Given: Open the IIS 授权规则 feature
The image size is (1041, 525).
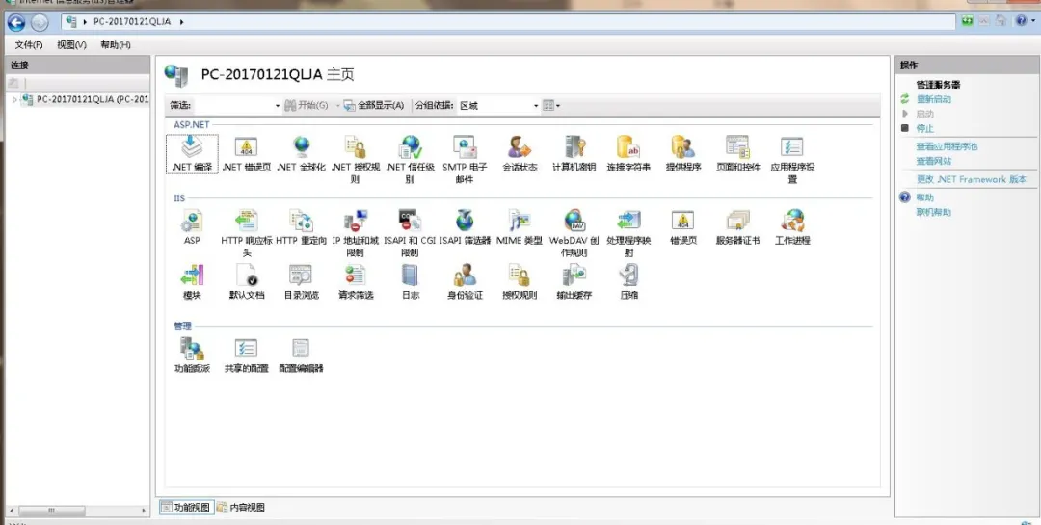Looking at the screenshot, I should pyautogui.click(x=520, y=282).
